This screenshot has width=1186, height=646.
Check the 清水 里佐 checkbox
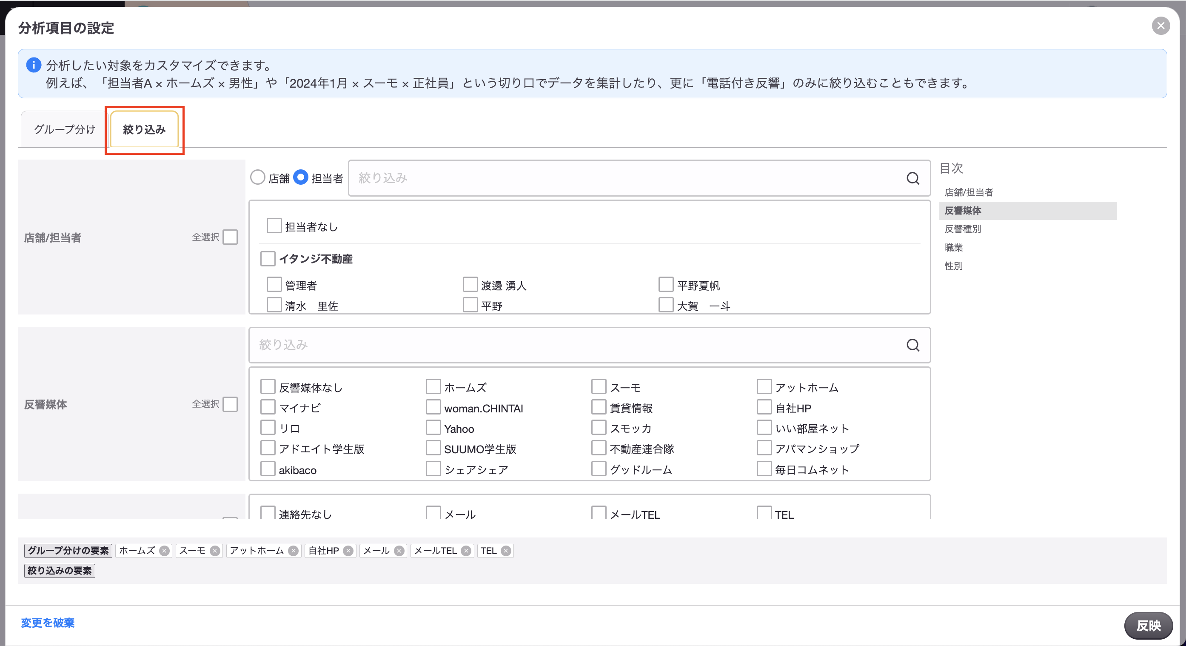pos(274,305)
